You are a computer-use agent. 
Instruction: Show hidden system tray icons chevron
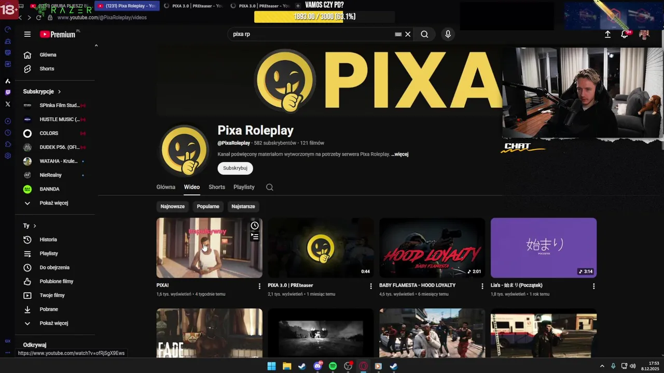tap(602, 366)
